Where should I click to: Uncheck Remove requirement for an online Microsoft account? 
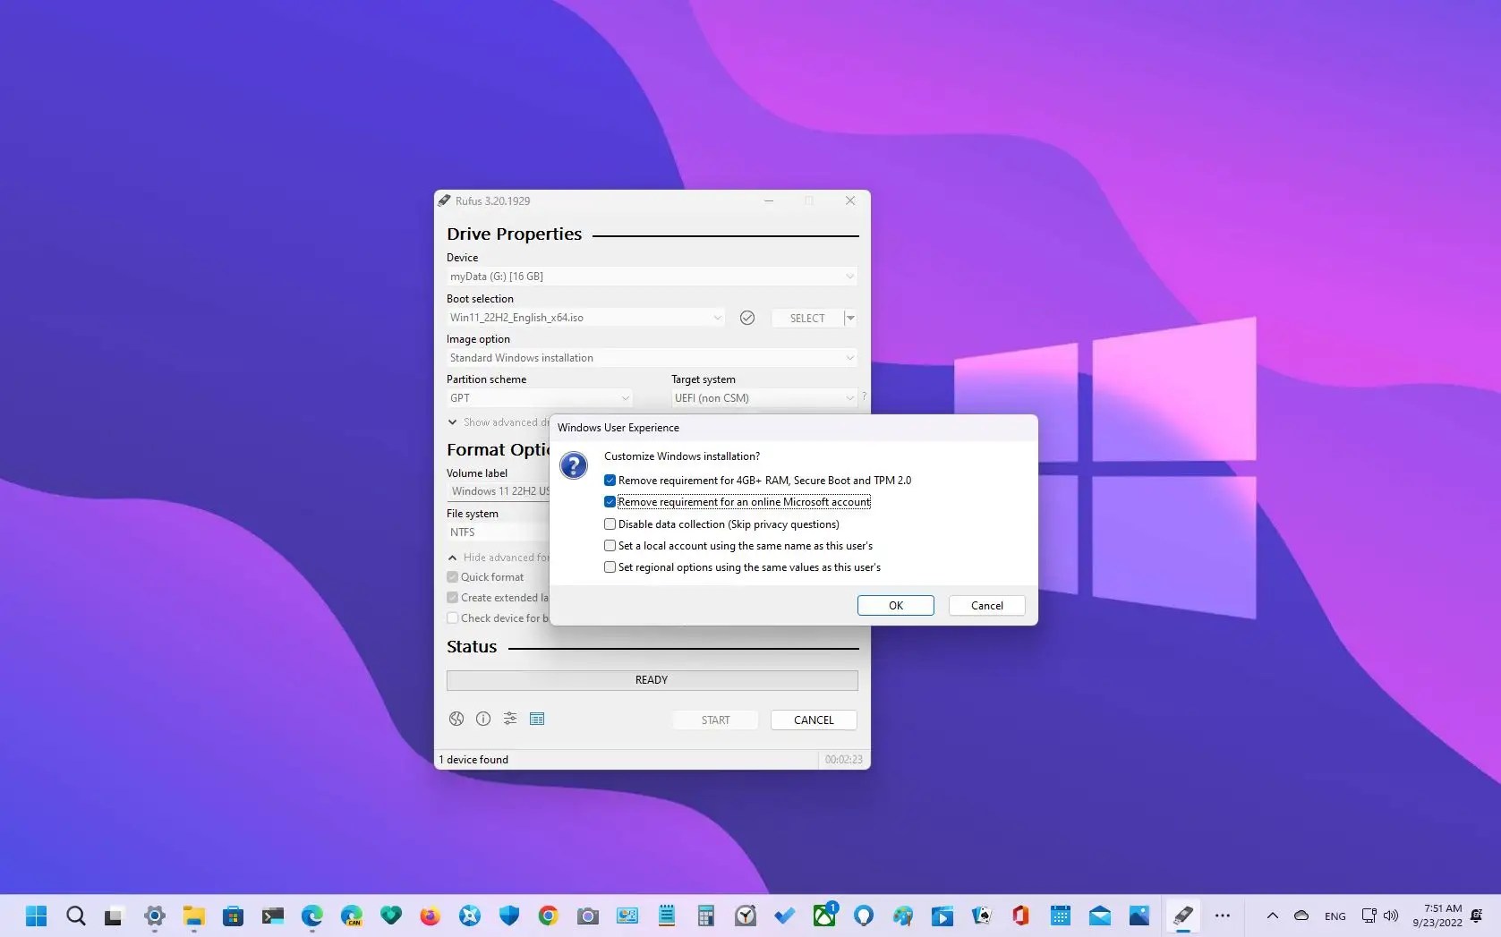tap(610, 502)
